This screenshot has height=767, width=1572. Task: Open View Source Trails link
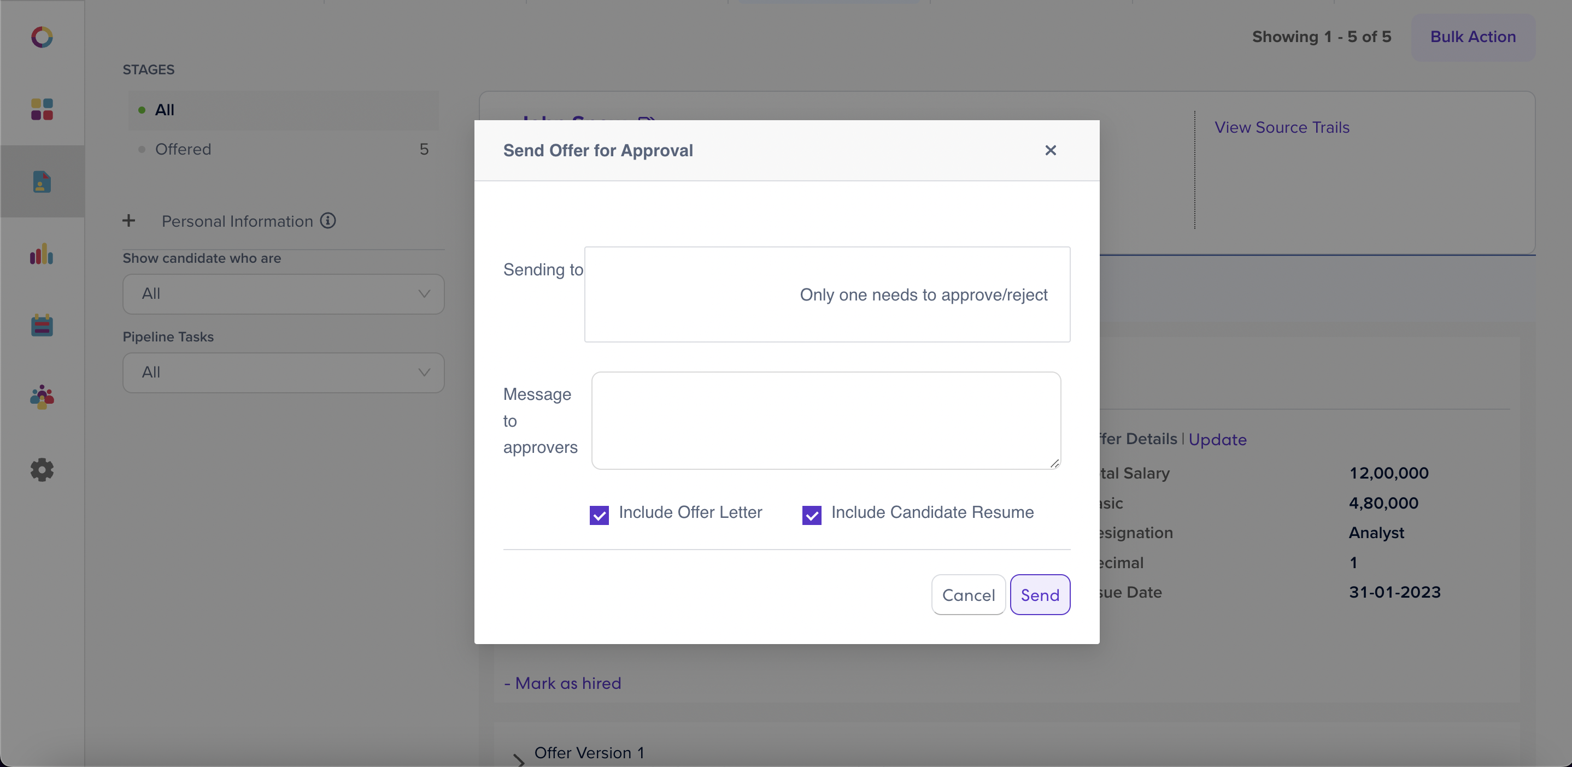(1282, 127)
